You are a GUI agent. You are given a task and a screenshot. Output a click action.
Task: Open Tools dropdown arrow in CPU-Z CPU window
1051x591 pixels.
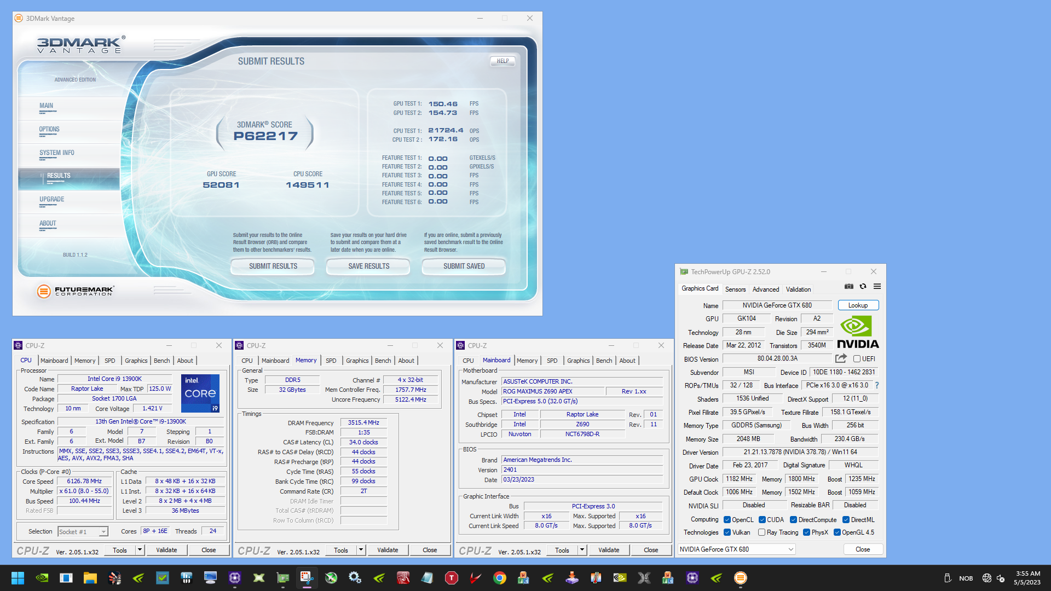pos(140,550)
